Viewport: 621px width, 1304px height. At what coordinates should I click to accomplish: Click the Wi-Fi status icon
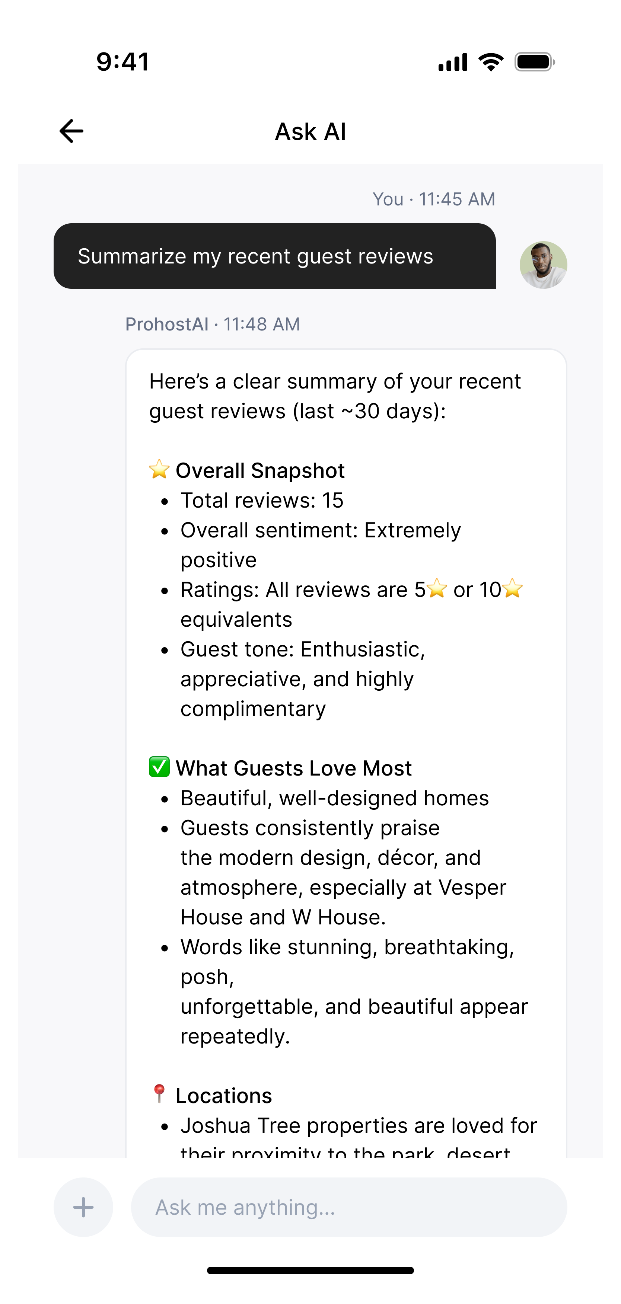pyautogui.click(x=491, y=62)
